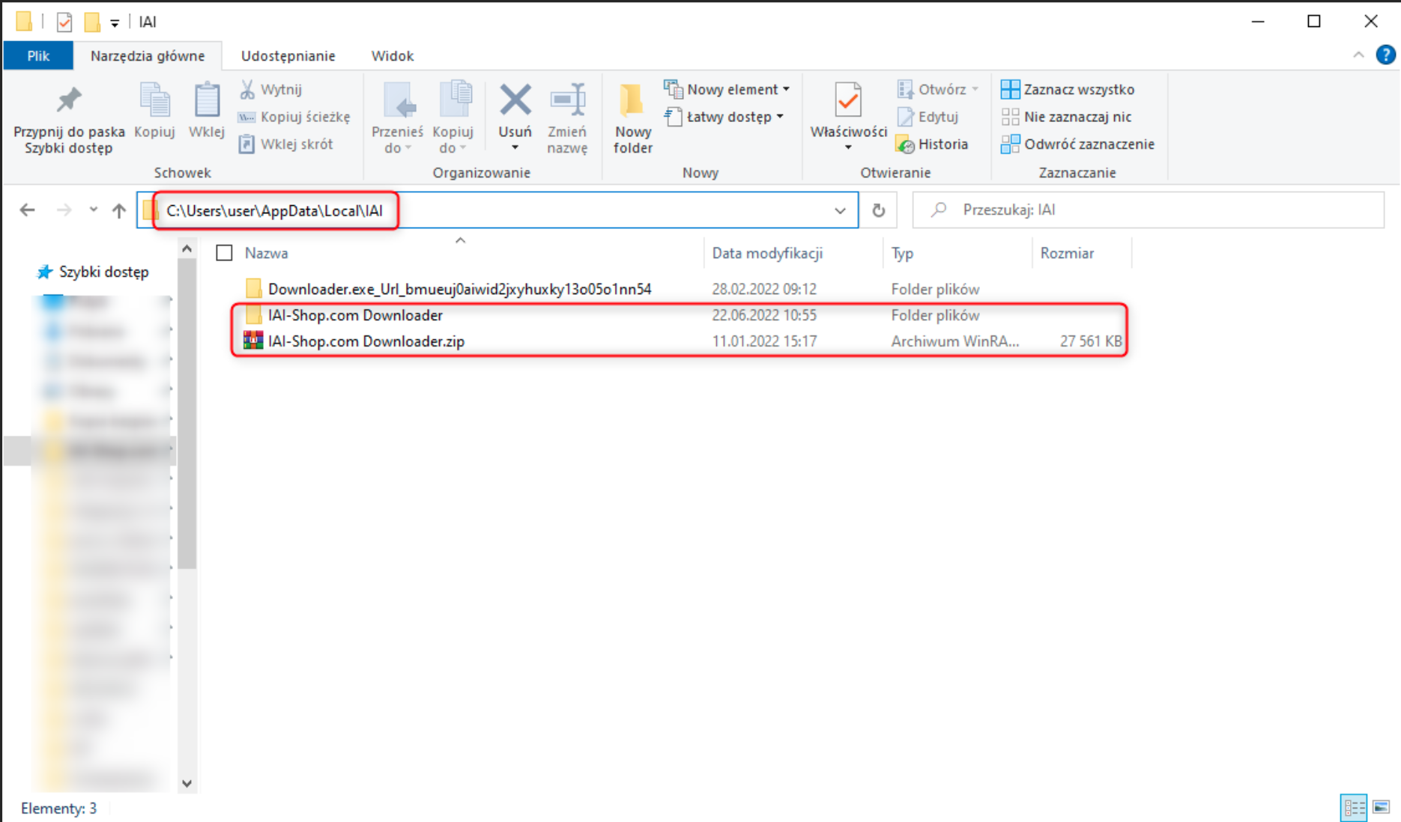Switch to Narzędzia główne tab
Screen dimensions: 1401x822
point(148,55)
